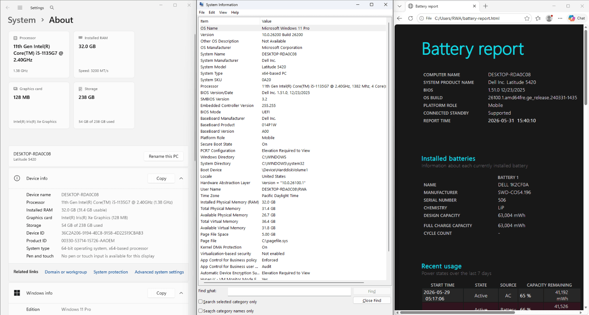
Task: Click the Value column header
Action: pos(324,21)
